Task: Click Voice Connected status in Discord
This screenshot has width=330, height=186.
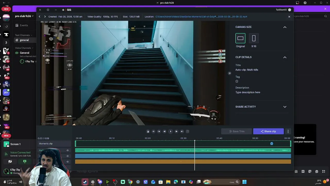Action: (x=20, y=152)
